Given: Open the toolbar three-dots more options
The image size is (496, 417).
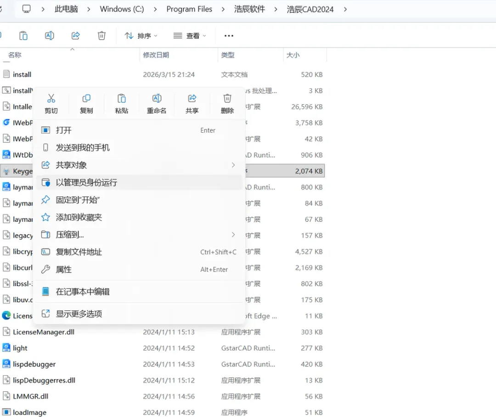Looking at the screenshot, I should [229, 36].
